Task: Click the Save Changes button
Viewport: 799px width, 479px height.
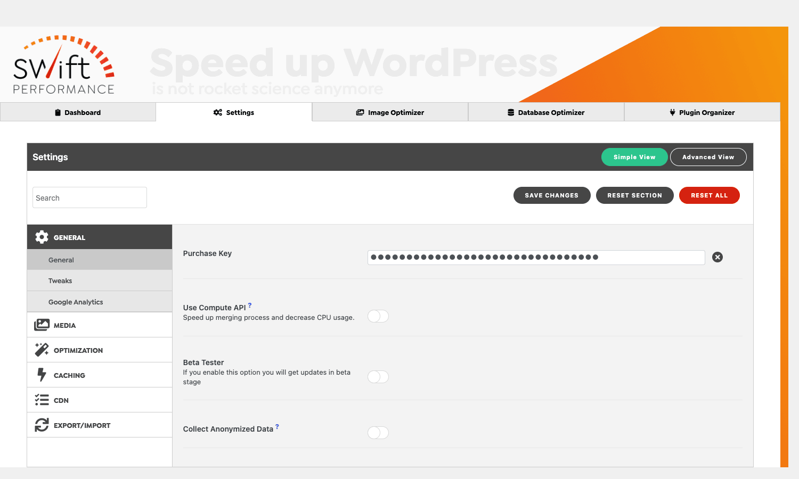Action: point(552,195)
